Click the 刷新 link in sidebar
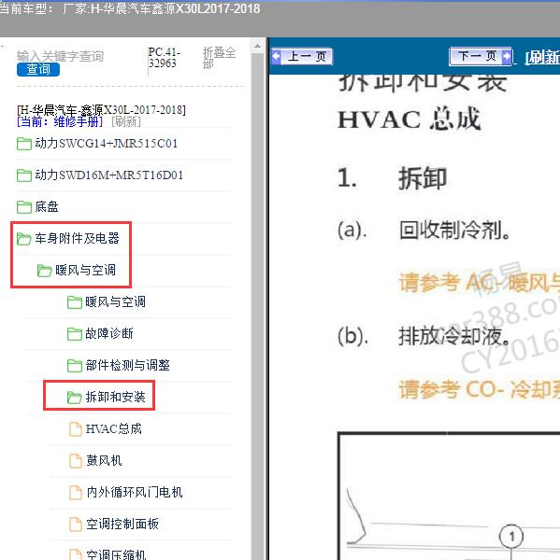This screenshot has height=560, width=560. point(126,121)
